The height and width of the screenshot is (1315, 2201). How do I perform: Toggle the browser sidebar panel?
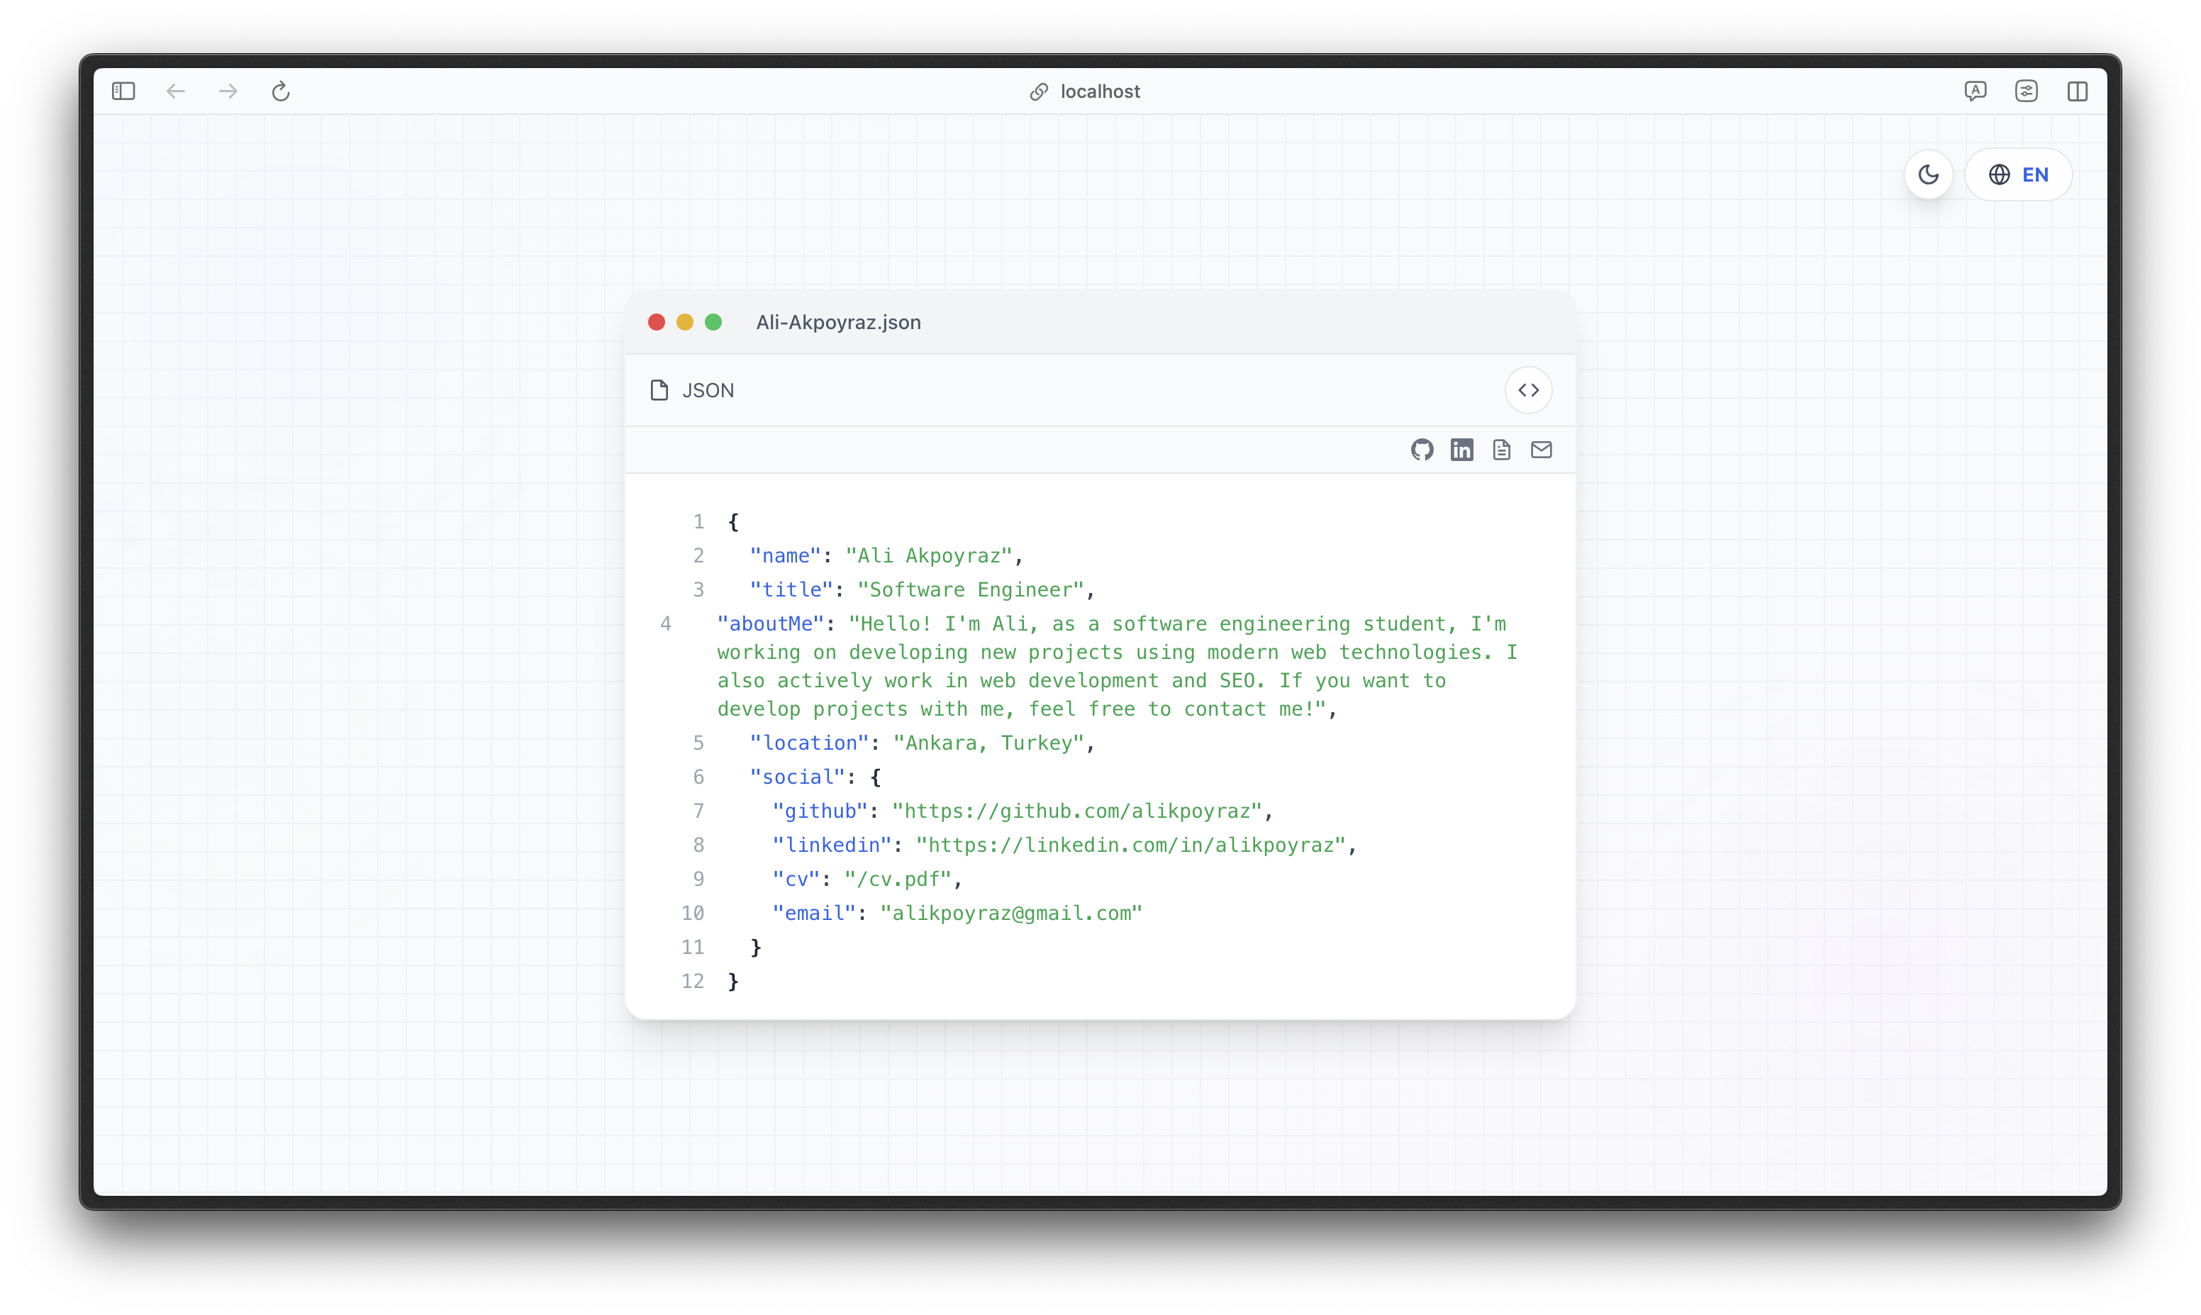123,90
